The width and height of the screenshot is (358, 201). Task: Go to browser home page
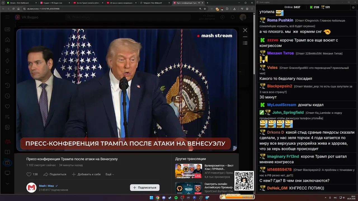pos(18,9)
